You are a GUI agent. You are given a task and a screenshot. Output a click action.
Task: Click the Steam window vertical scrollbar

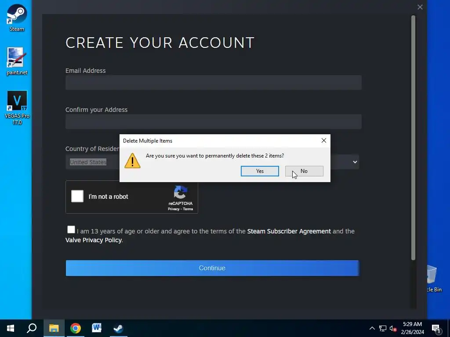coord(413,138)
